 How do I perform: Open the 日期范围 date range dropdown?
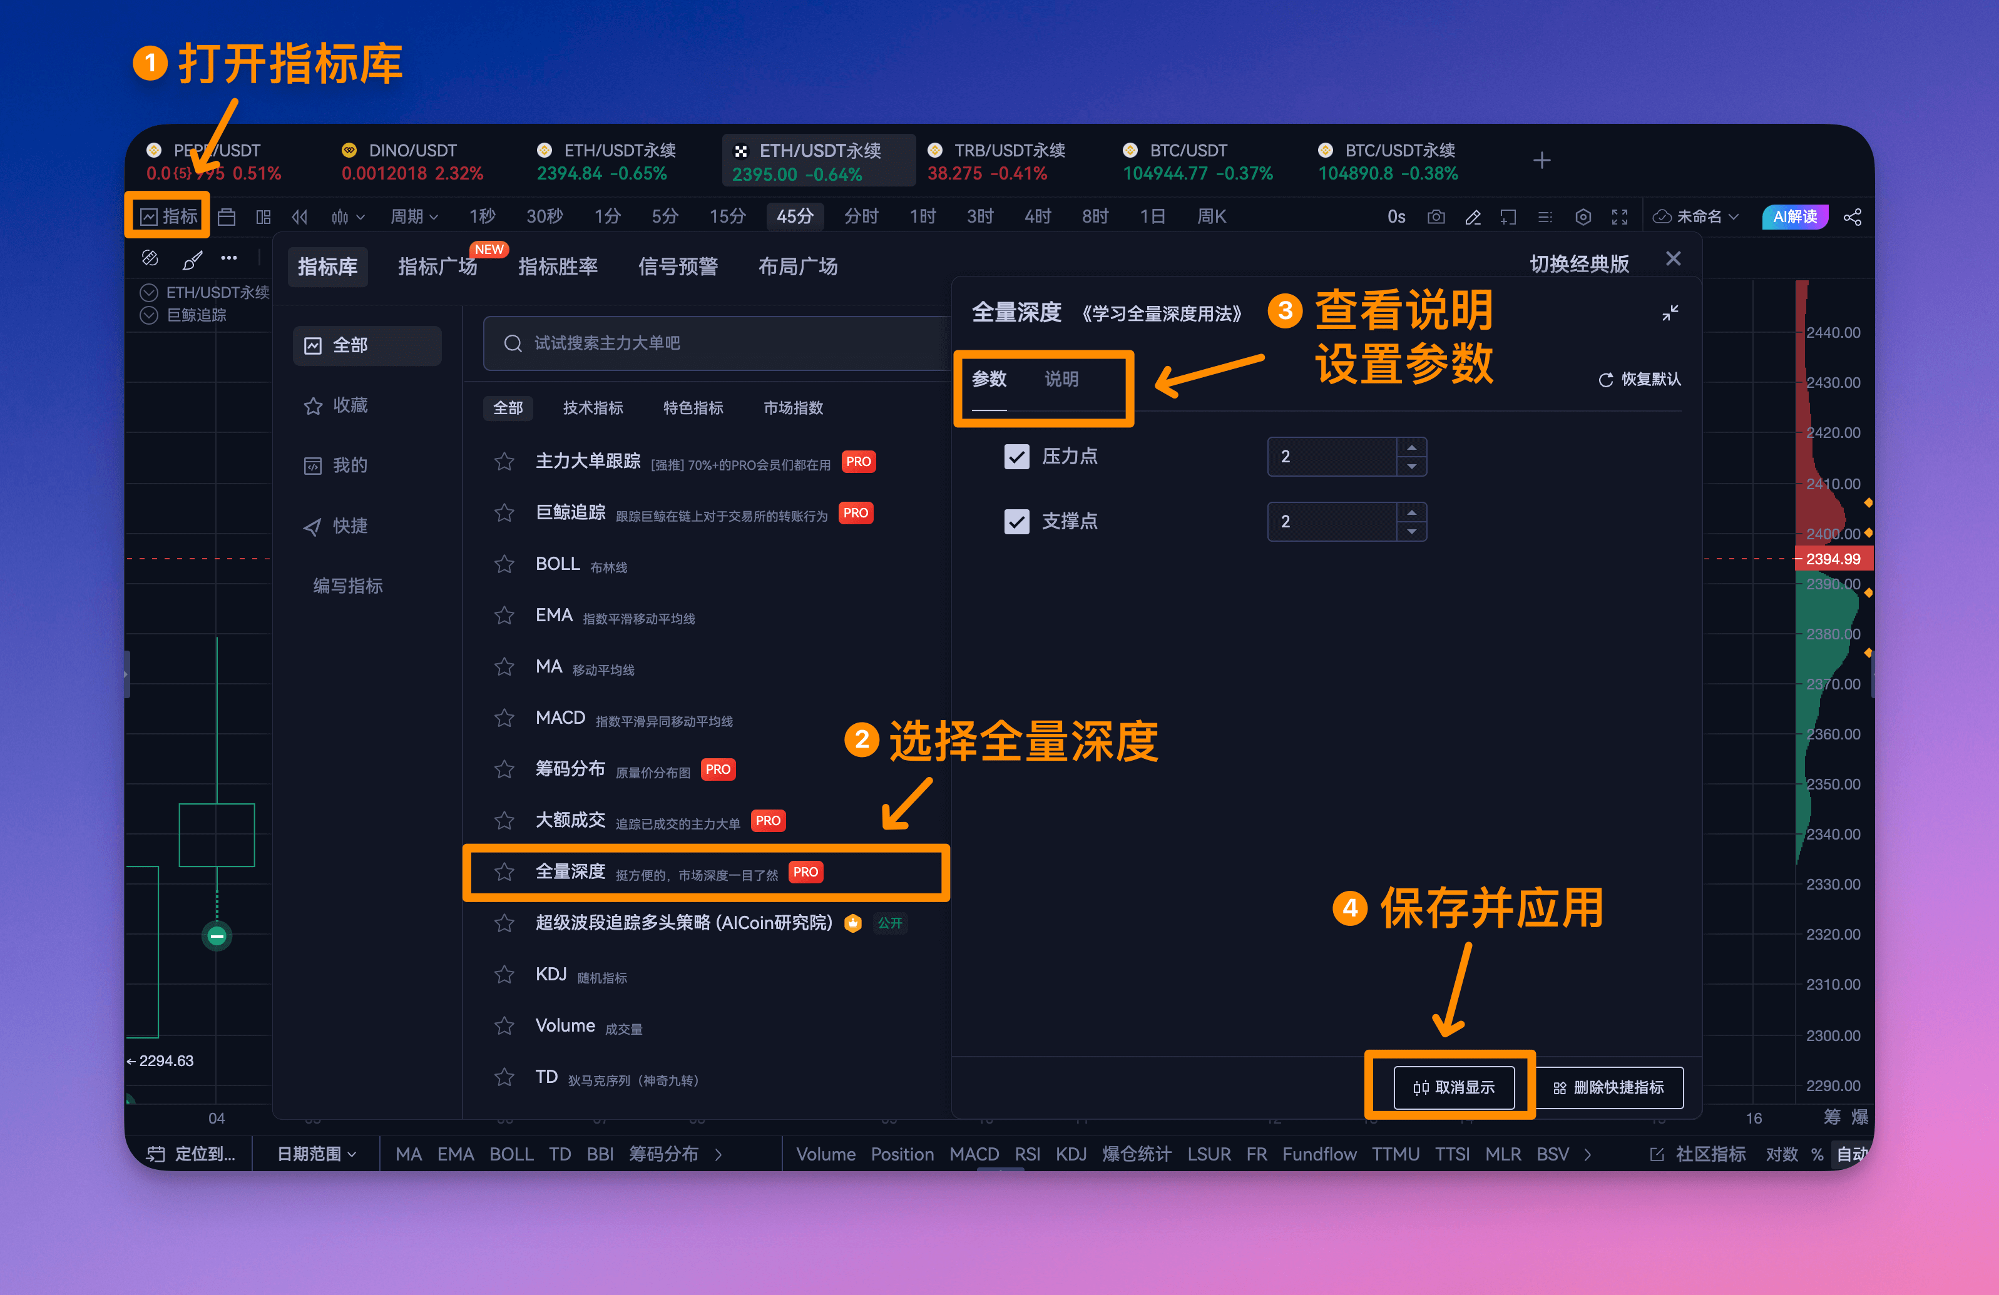coord(317,1154)
